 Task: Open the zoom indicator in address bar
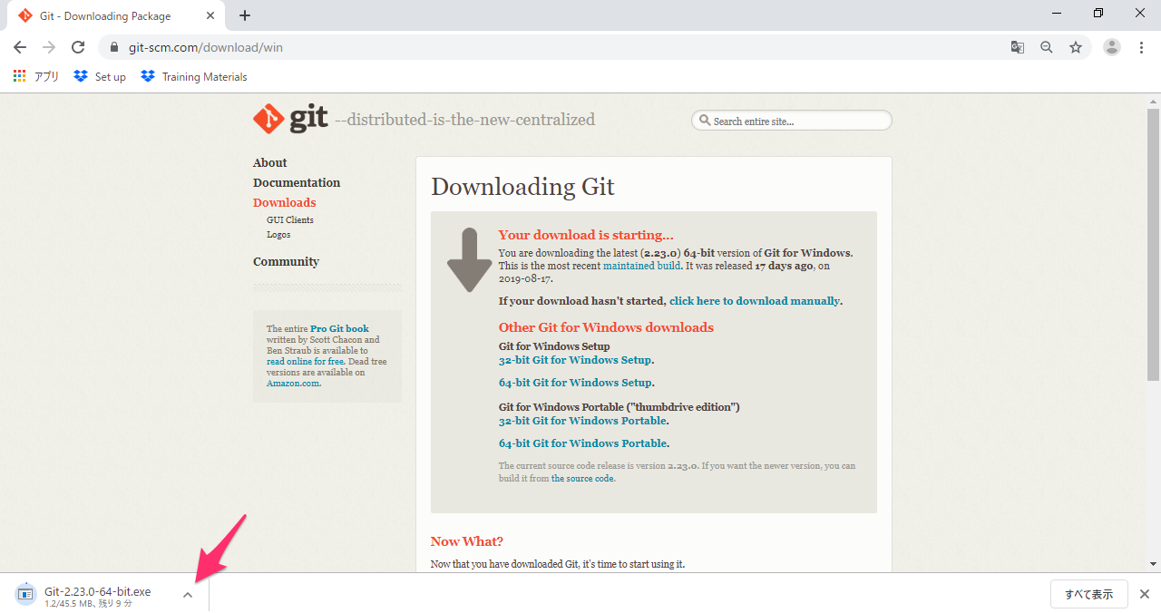click(x=1047, y=47)
